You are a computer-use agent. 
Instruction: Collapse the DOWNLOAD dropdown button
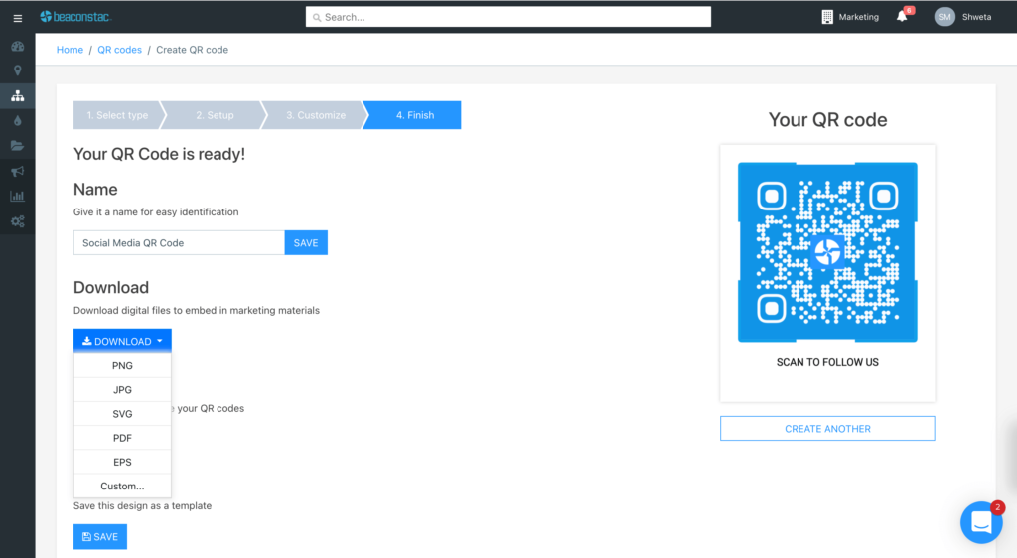[122, 341]
